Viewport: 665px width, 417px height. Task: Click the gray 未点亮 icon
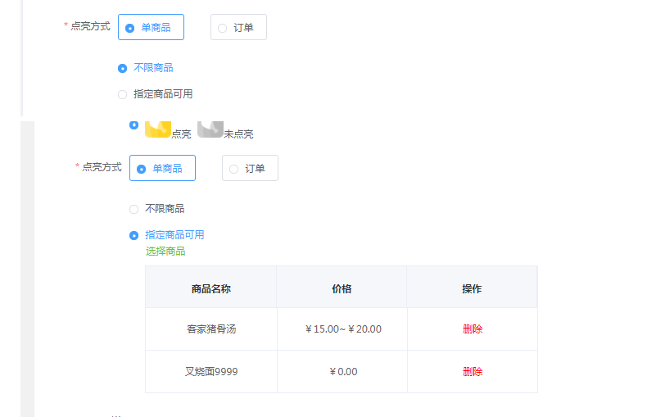210,129
